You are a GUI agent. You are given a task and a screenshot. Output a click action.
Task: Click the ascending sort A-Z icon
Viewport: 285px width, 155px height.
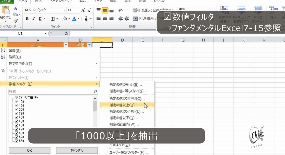[3, 50]
